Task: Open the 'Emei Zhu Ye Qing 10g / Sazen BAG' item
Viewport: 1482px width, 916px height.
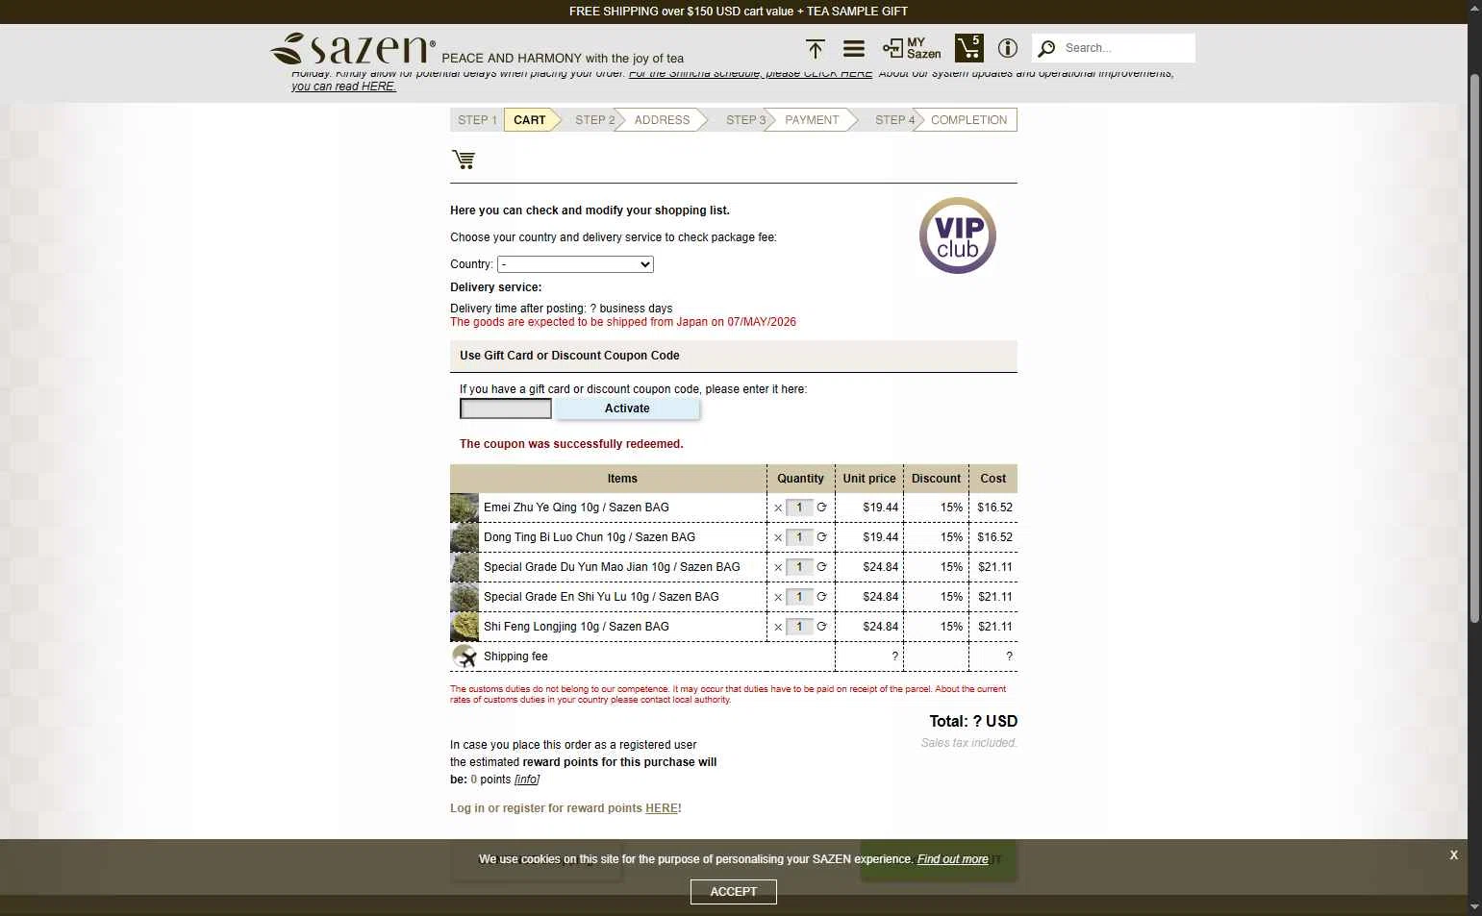Action: tap(576, 508)
